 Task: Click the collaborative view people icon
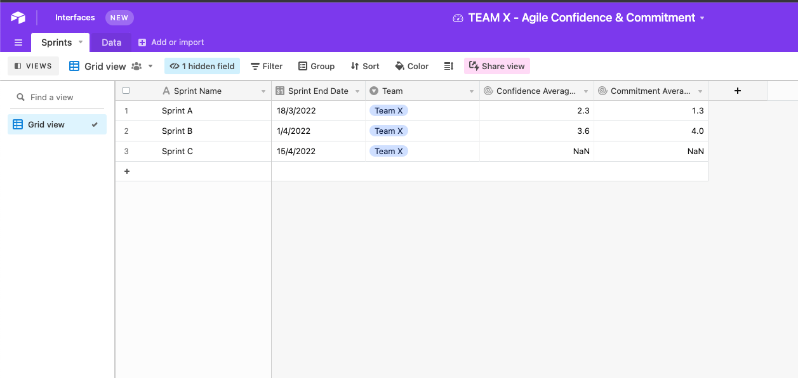pos(137,66)
